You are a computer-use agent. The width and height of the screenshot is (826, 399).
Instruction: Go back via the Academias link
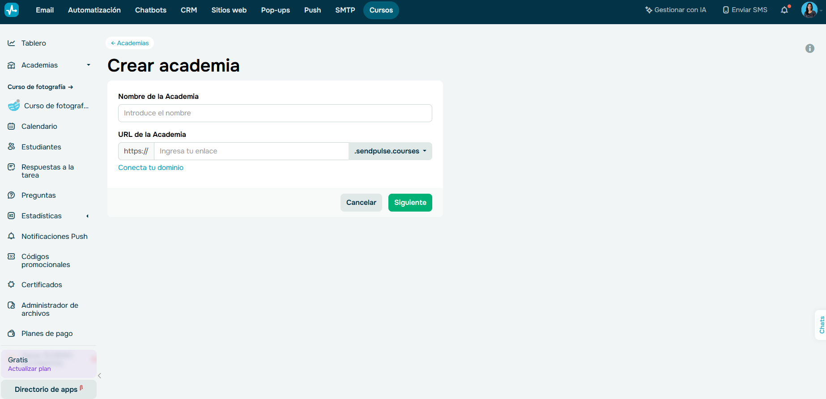(x=130, y=43)
